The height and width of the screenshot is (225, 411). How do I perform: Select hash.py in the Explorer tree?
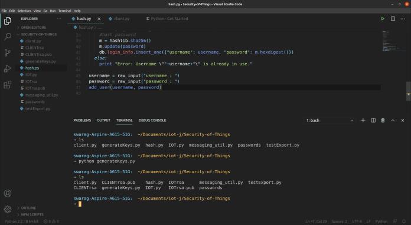tap(32, 68)
